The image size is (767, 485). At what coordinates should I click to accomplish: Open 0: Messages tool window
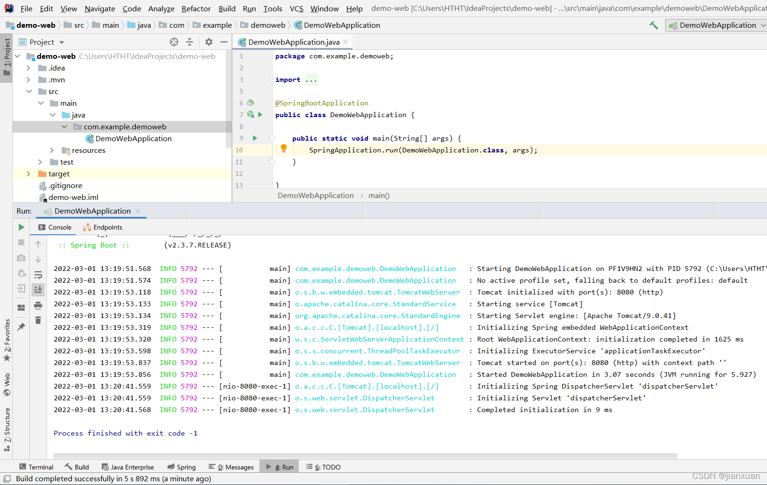(x=231, y=467)
